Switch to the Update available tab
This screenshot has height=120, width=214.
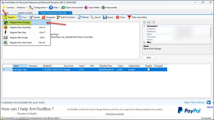25,13
